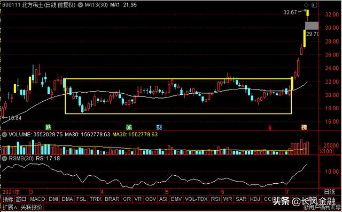Switch indicator to CR

(x=127, y=199)
